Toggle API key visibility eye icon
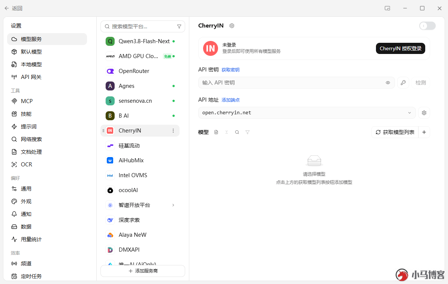Viewport: 448px width, 284px height. pos(388,83)
